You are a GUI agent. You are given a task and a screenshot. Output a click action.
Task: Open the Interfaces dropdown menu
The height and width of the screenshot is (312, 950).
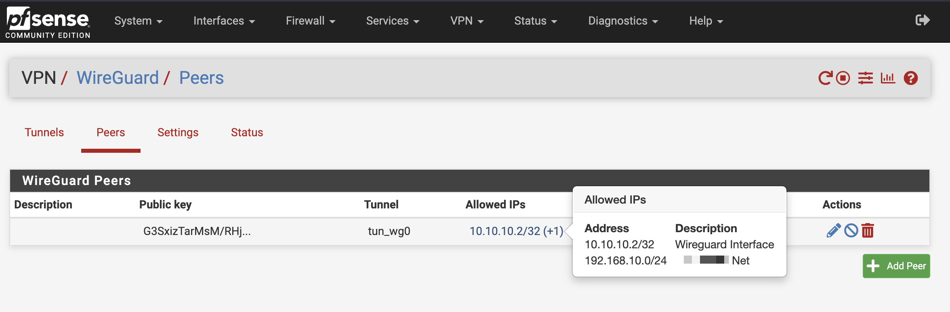224,21
